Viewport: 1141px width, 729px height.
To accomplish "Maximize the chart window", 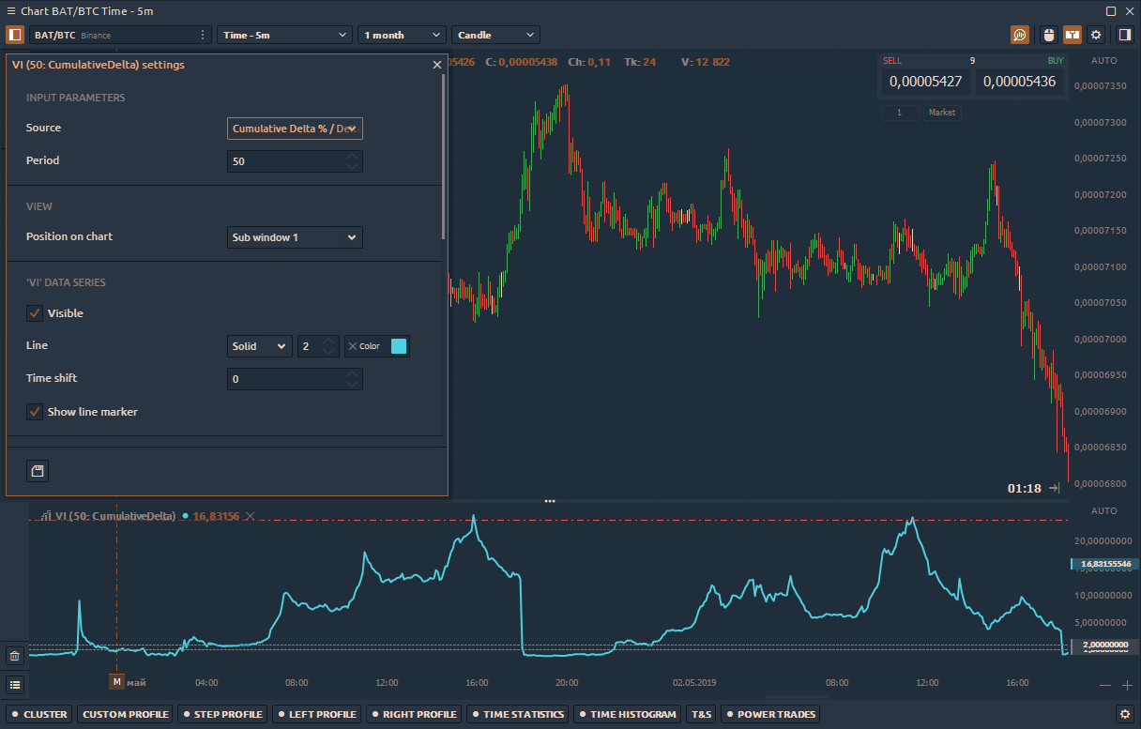I will 1111,11.
